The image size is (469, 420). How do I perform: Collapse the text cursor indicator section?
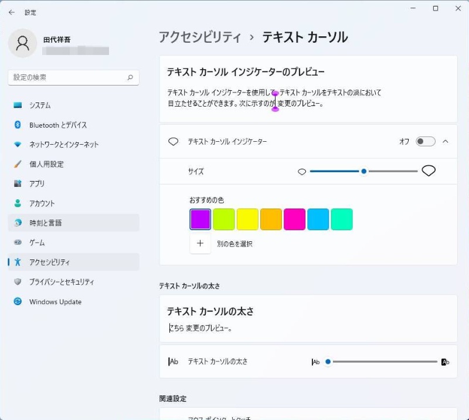point(444,141)
